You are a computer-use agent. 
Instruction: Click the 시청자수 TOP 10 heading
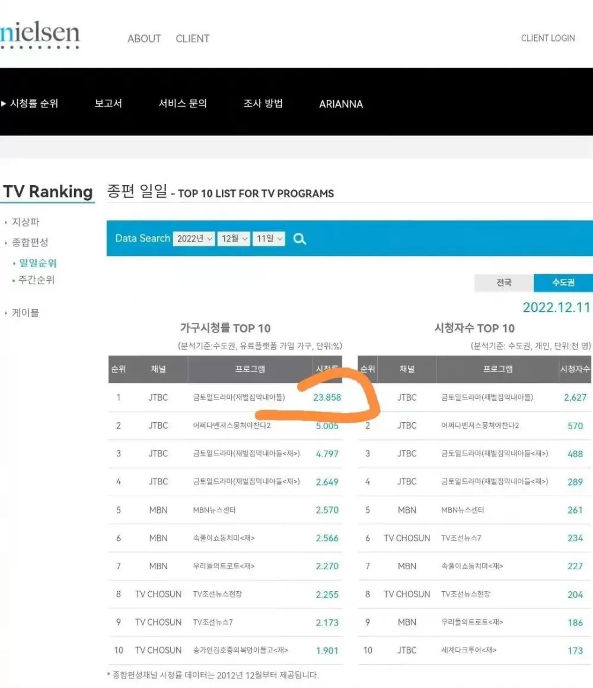point(474,328)
